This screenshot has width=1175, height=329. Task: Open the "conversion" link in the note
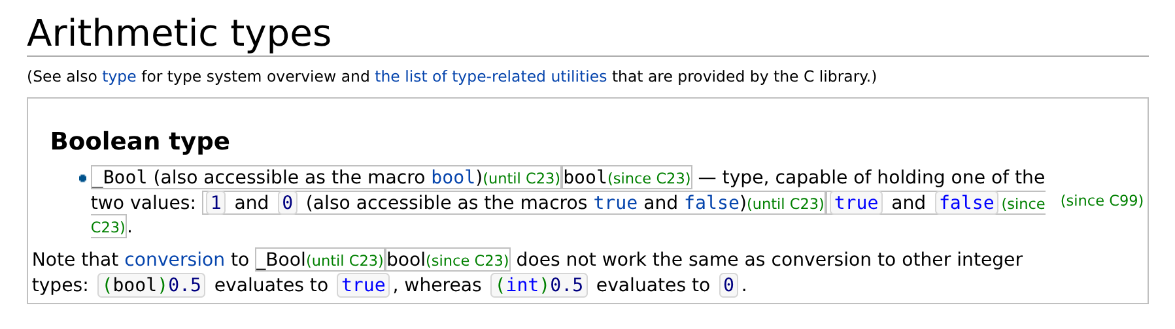[175, 260]
